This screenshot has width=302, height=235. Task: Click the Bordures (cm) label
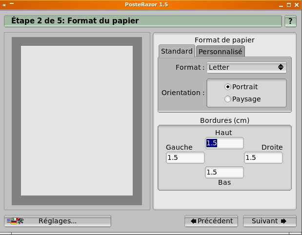coord(224,120)
